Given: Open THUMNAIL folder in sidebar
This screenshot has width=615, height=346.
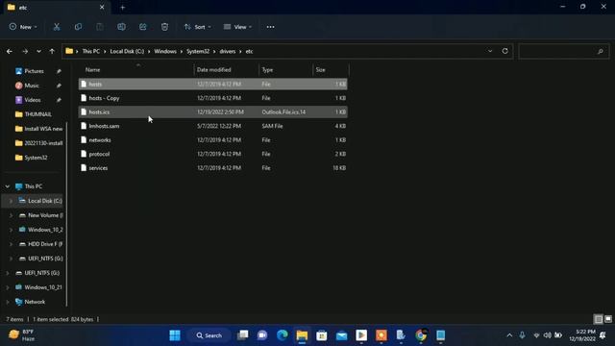Looking at the screenshot, I should [38, 114].
